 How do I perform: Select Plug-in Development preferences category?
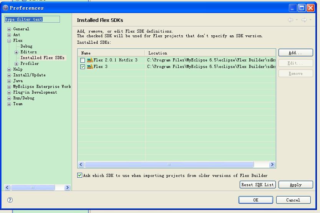(35, 92)
